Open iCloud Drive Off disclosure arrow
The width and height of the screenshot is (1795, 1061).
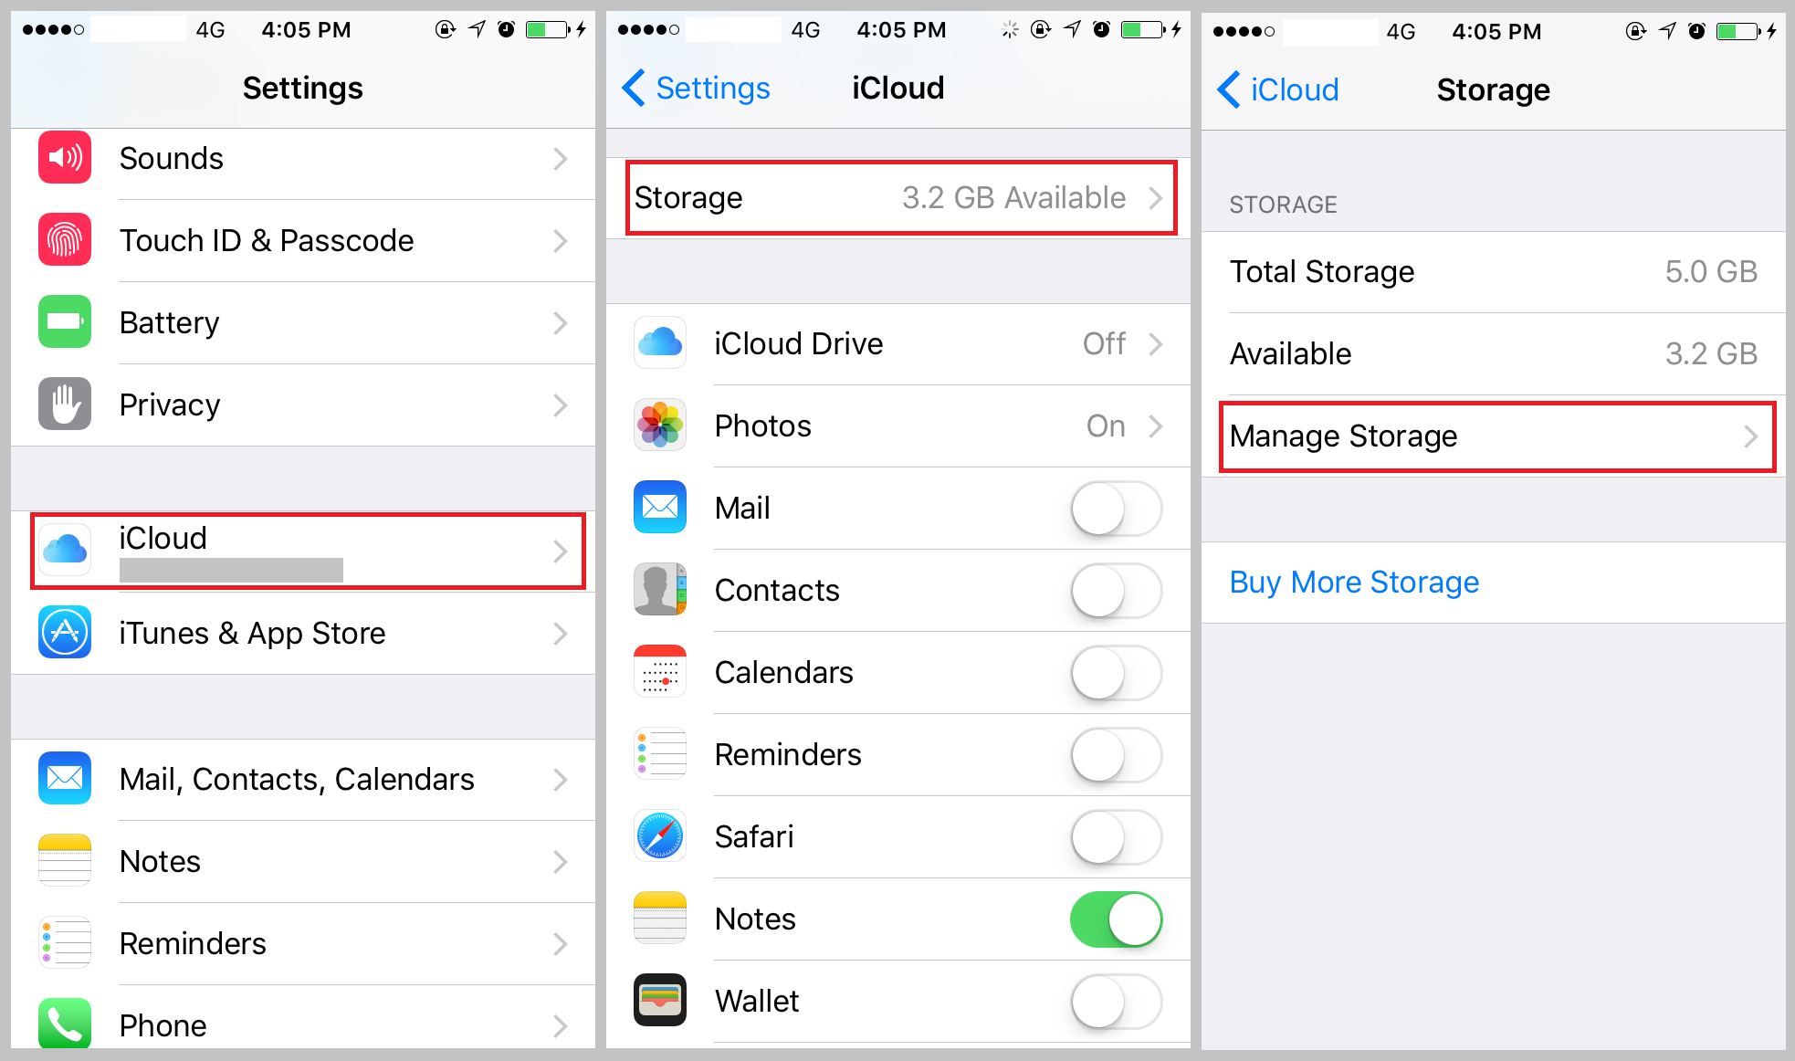[x=1156, y=344]
